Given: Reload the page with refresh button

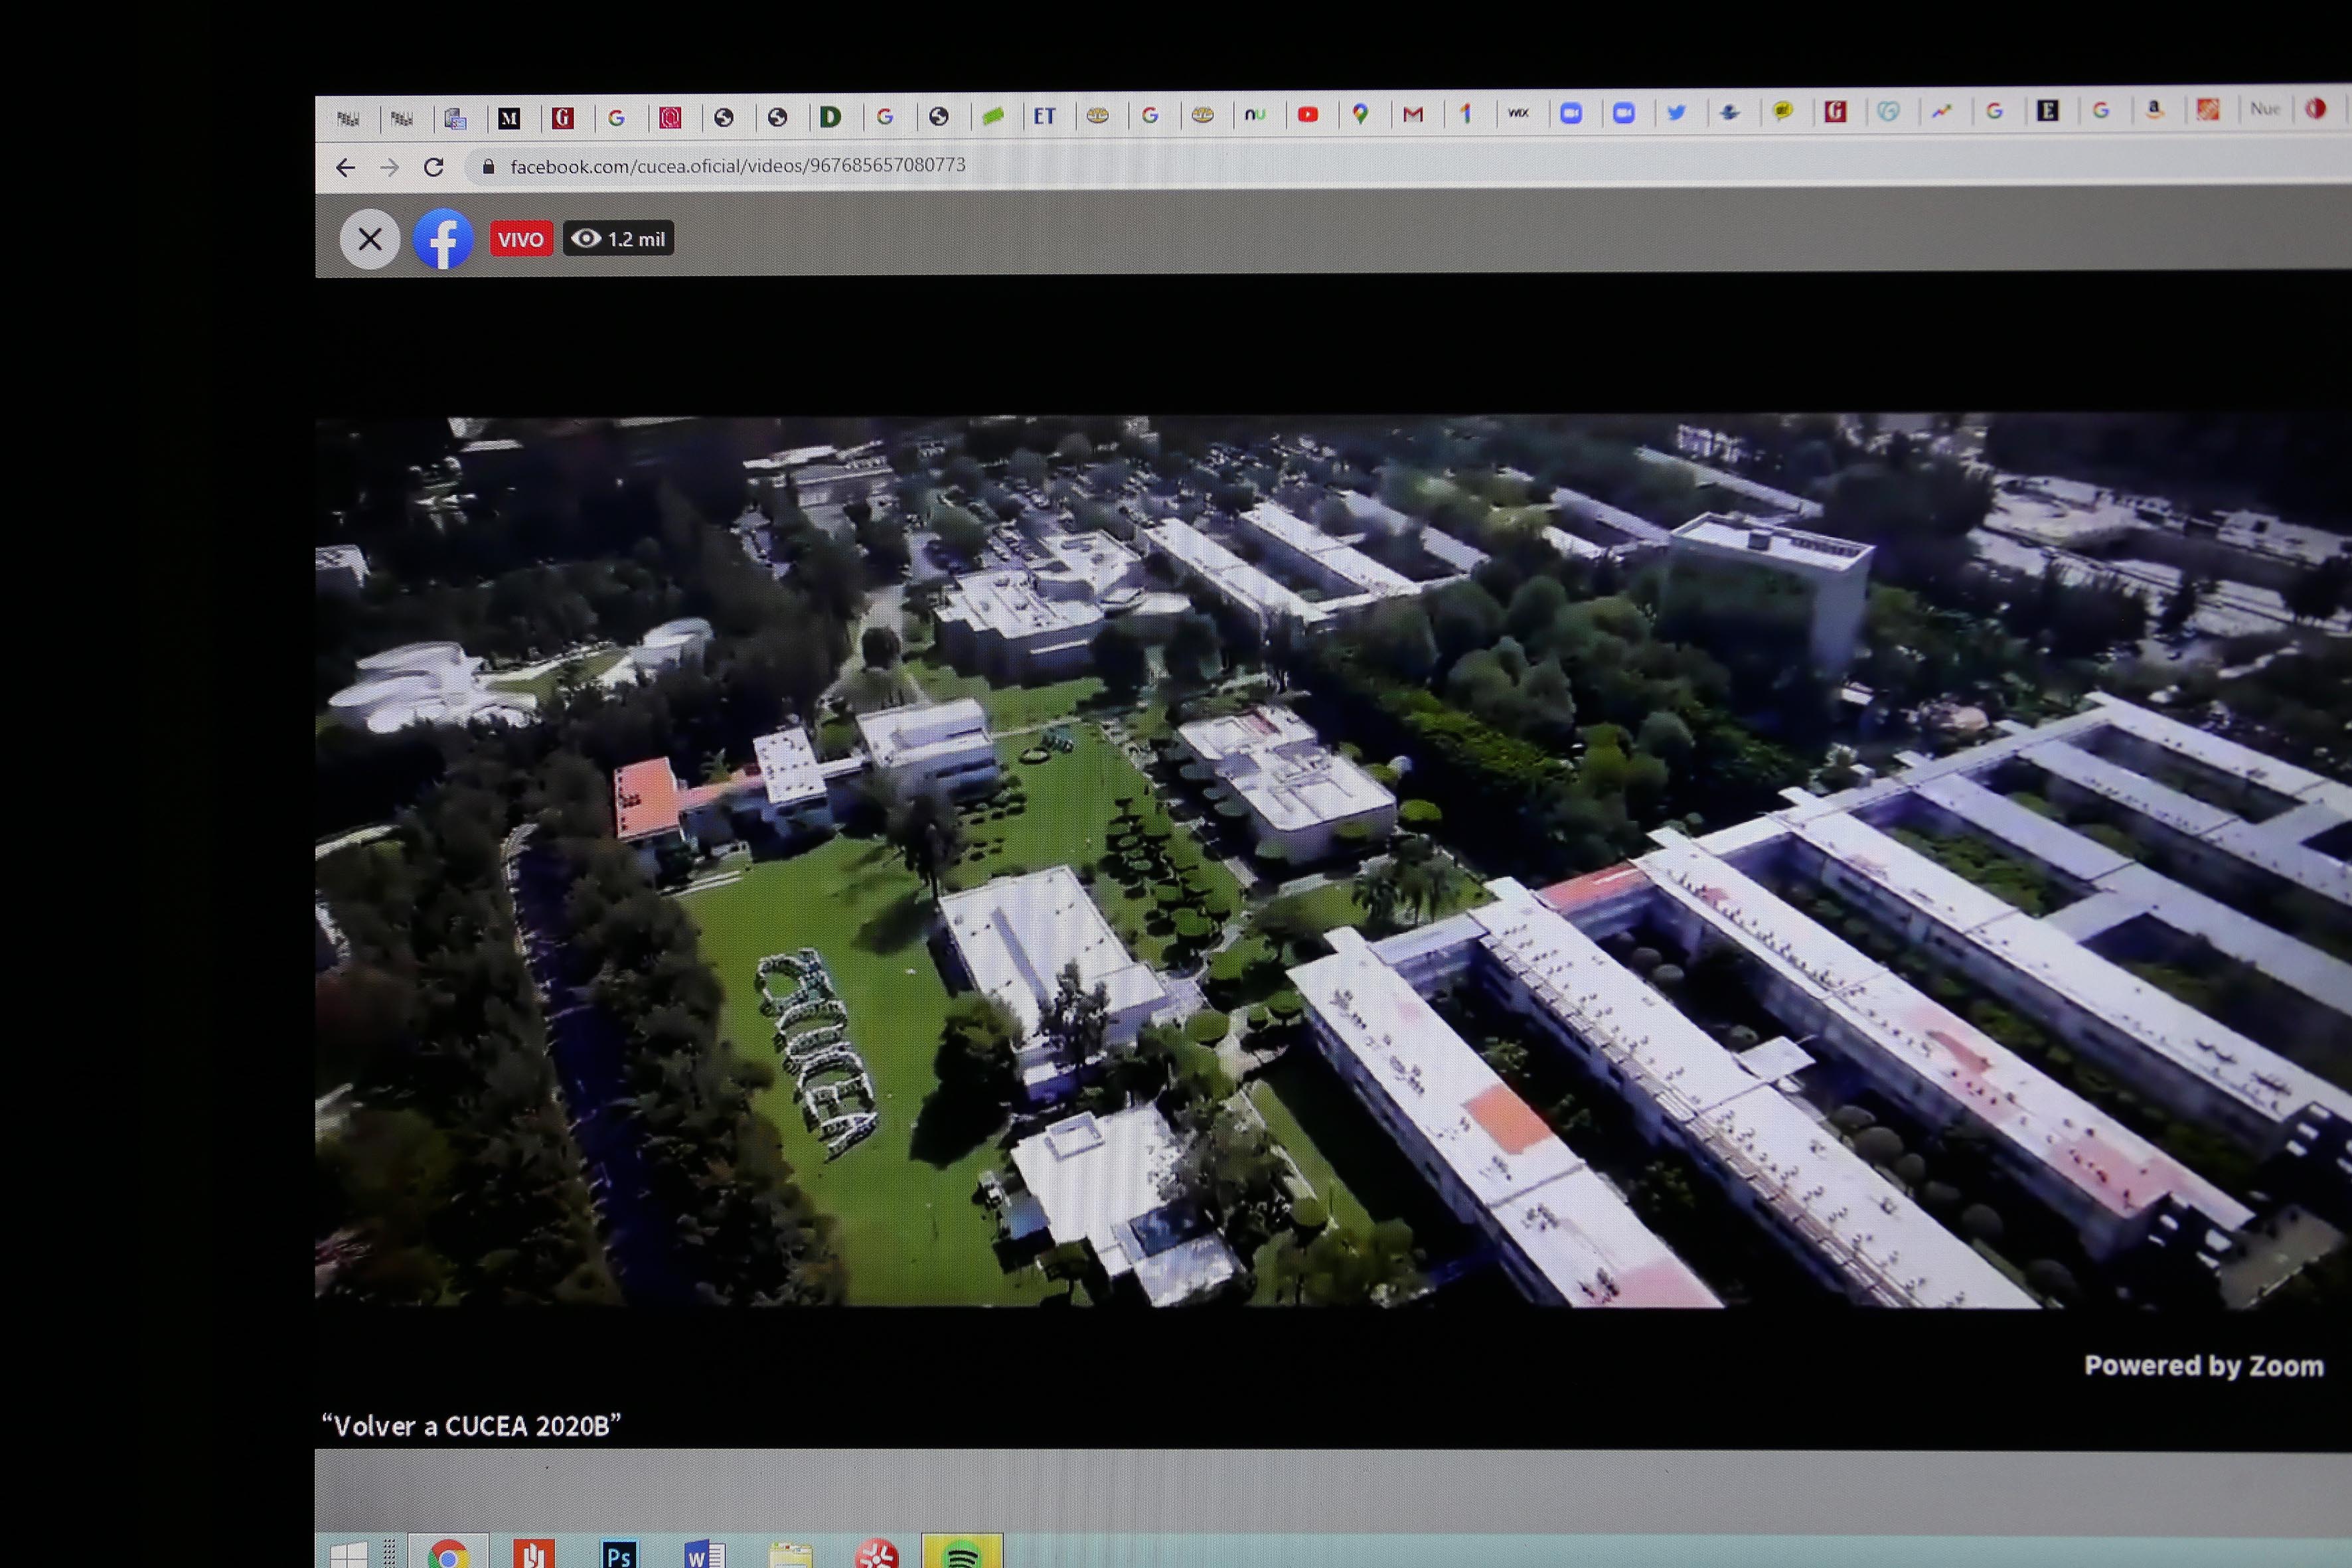Looking at the screenshot, I should click(433, 167).
